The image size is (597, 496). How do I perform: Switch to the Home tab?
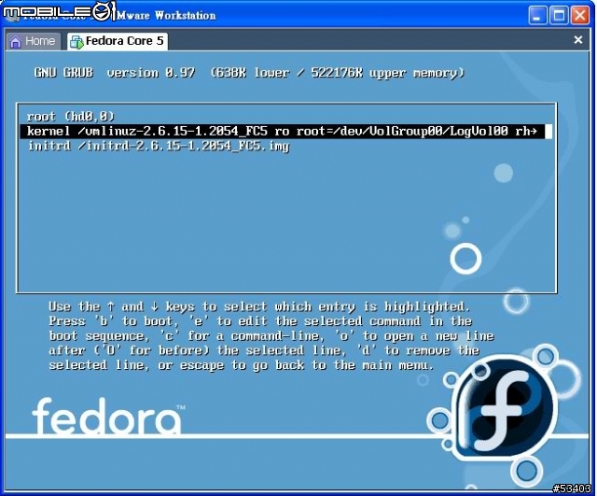tap(33, 41)
